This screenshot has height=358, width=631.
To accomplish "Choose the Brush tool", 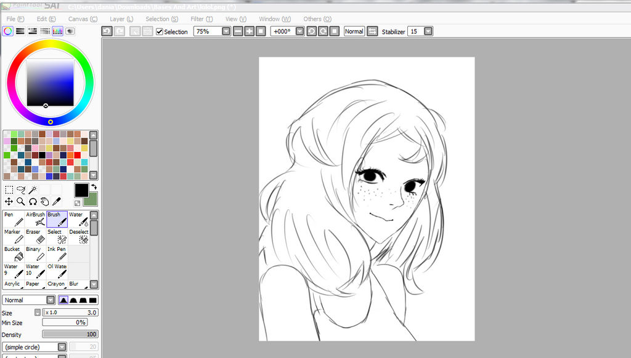I will [57, 220].
